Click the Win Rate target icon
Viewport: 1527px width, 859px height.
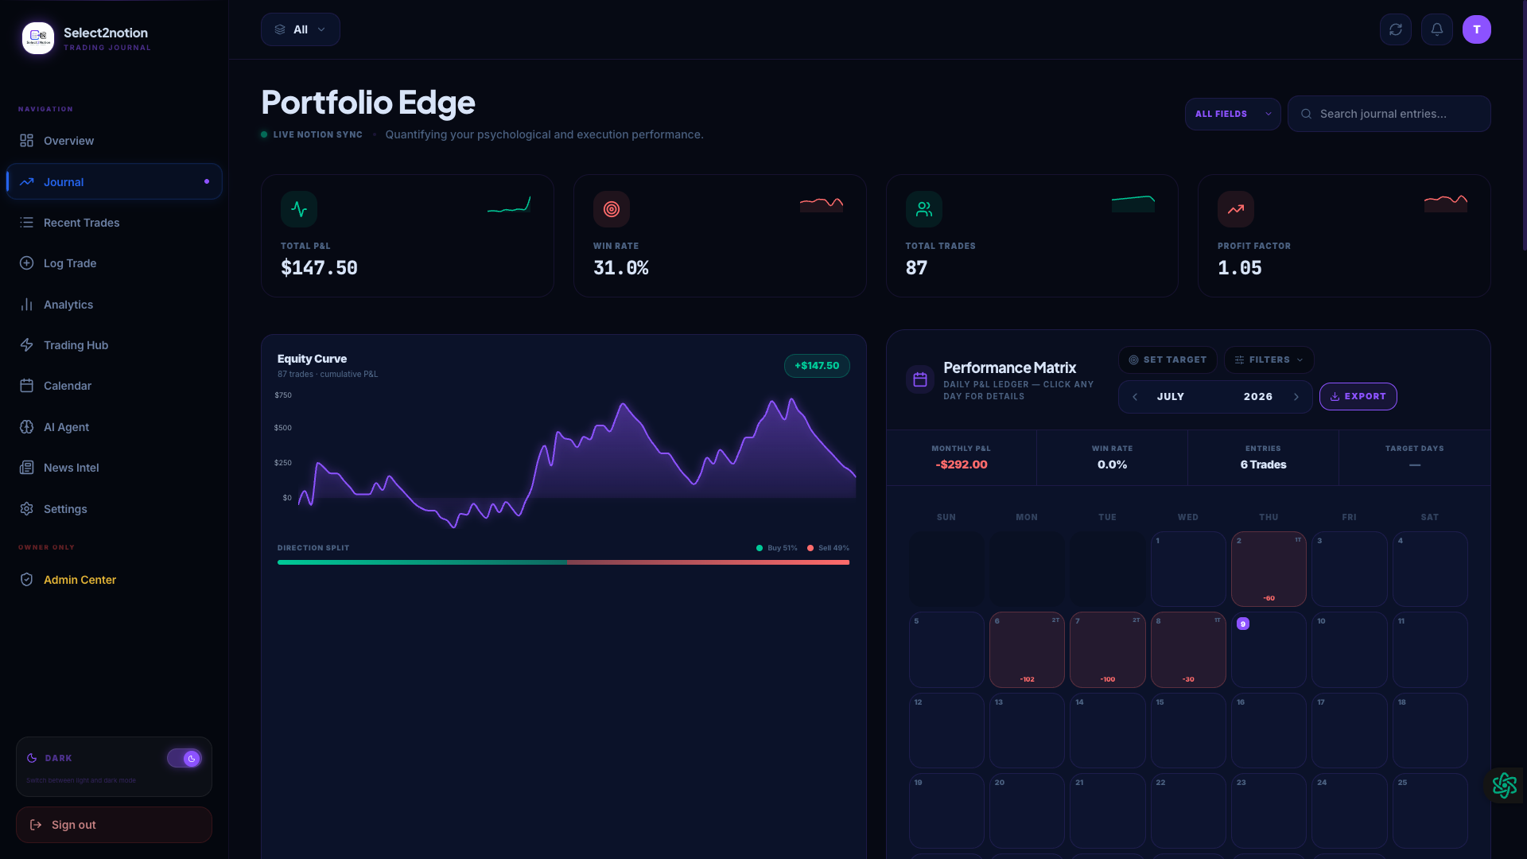coord(612,209)
